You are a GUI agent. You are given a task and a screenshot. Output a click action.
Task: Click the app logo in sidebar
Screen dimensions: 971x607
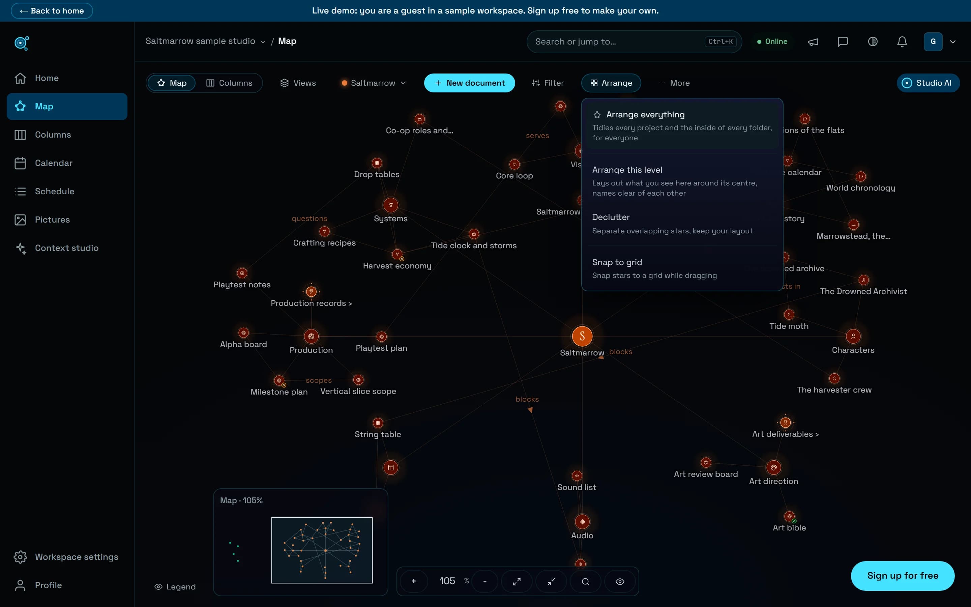point(22,43)
